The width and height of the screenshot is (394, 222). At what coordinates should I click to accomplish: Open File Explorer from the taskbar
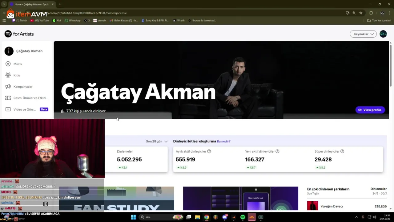tap(198, 217)
